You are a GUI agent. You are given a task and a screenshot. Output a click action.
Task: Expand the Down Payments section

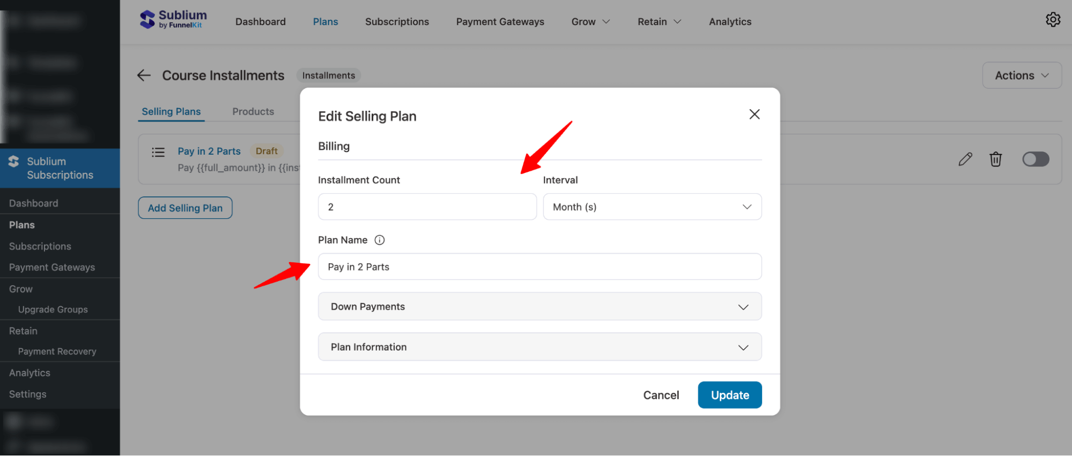tap(539, 306)
